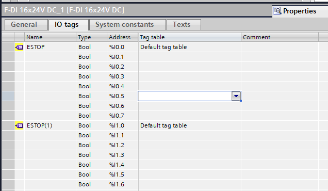Click the DI tag icon beside ESTOP
Image resolution: width=328 pixels, height=191 pixels.
click(19, 47)
